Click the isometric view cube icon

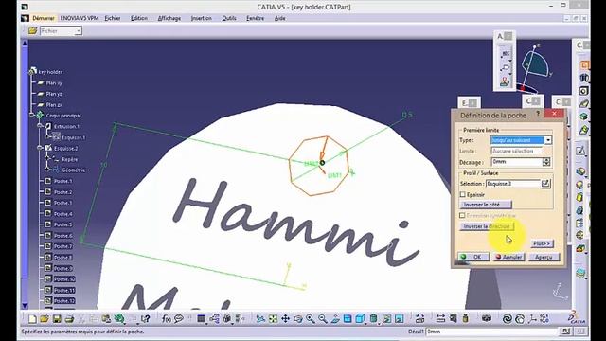click(360, 319)
